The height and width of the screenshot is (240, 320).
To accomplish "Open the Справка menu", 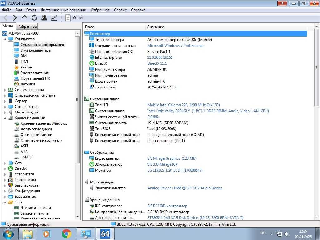I will point(138,10).
